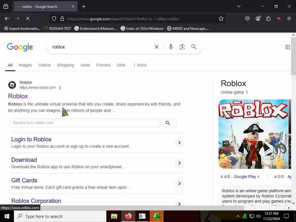Image resolution: width=296 pixels, height=222 pixels.
Task: Open the extensions puzzle icon
Action: click(268, 18)
